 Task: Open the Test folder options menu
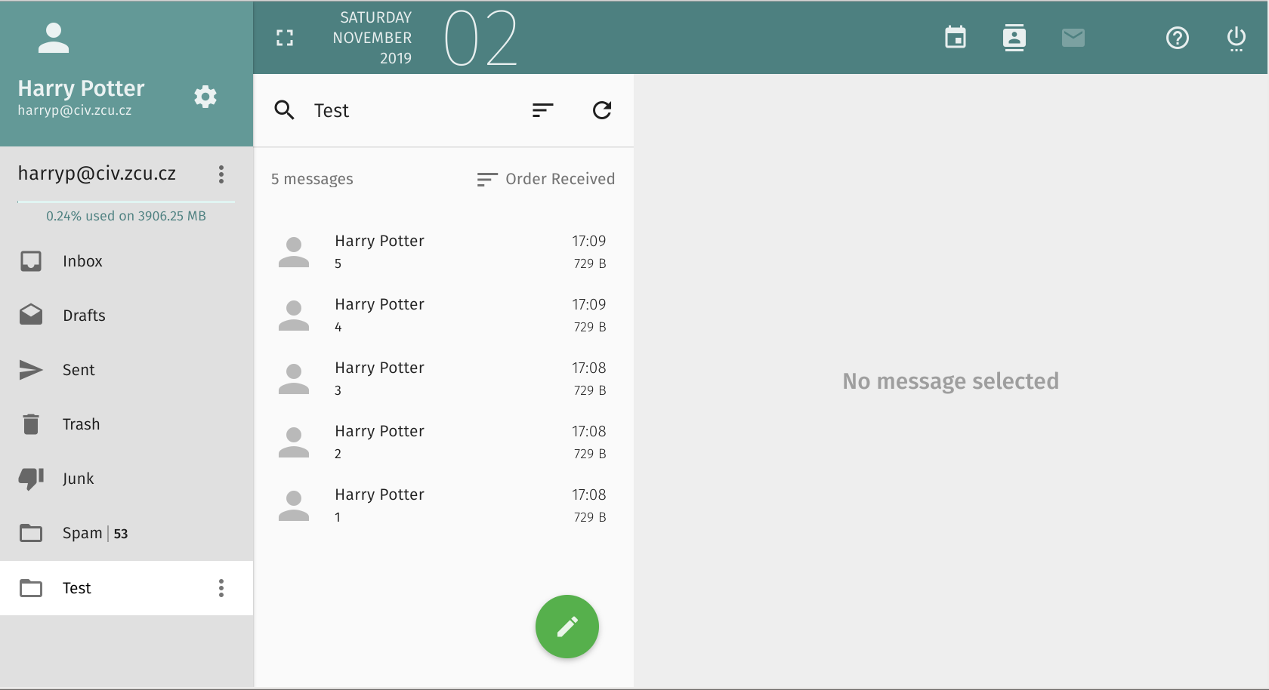click(x=221, y=588)
